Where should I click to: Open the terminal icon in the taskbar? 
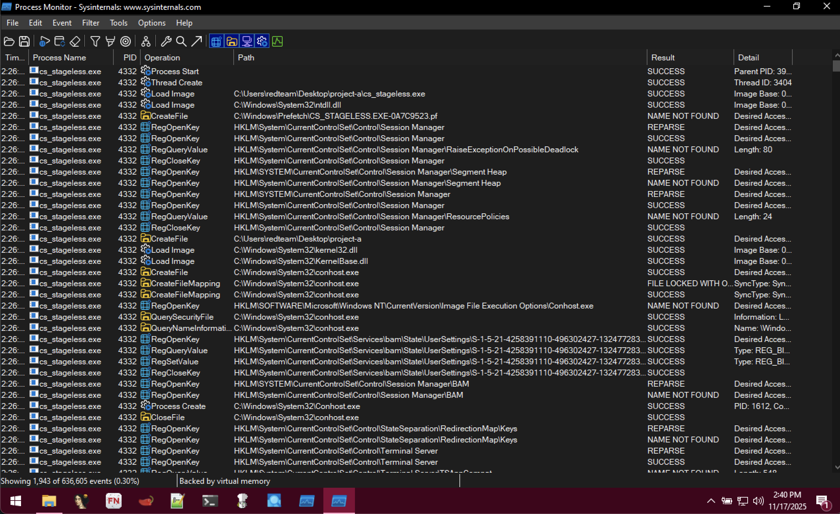[x=210, y=501]
